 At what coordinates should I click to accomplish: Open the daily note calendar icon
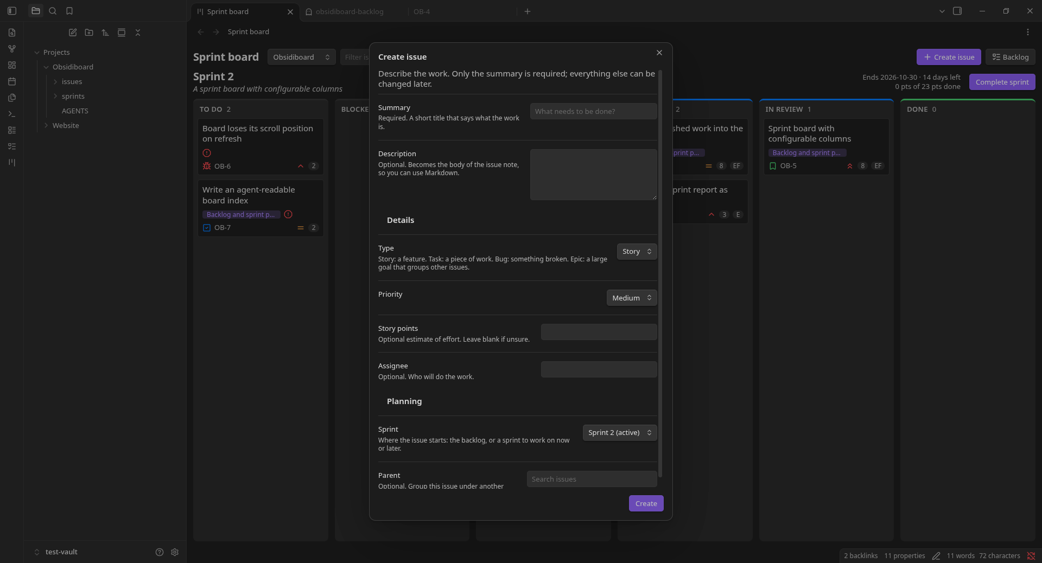tap(12, 81)
